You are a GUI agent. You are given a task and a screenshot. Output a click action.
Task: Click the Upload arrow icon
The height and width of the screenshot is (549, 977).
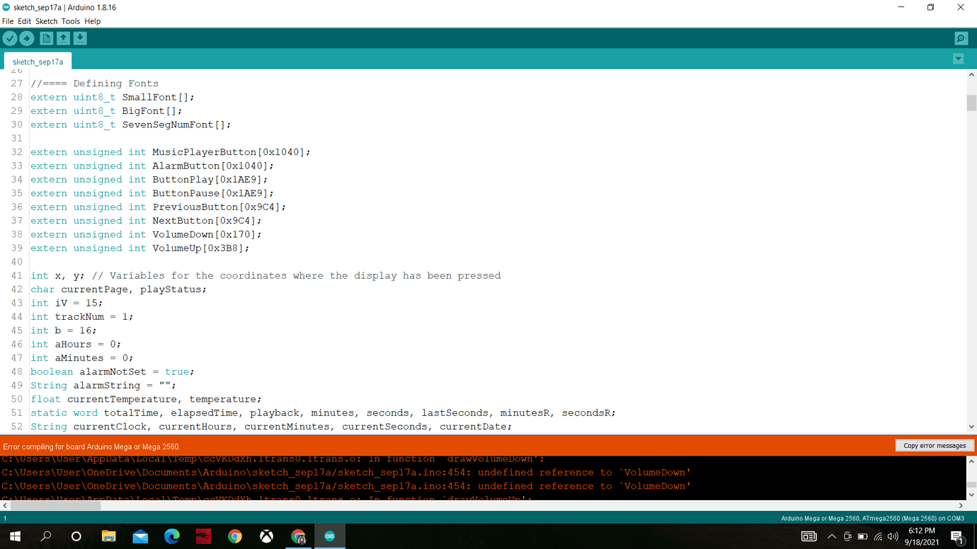pyautogui.click(x=27, y=38)
